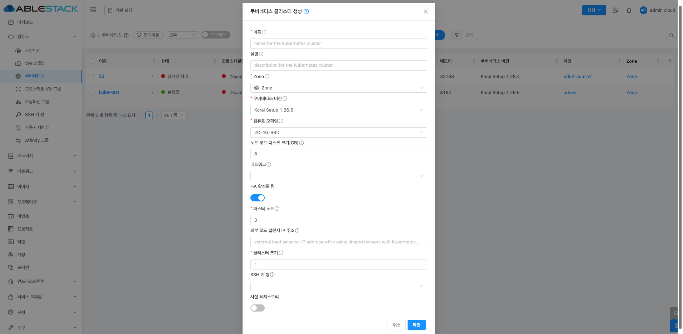683x334 pixels.
Task: Click the admin cloud user avatar
Action: pos(643,10)
